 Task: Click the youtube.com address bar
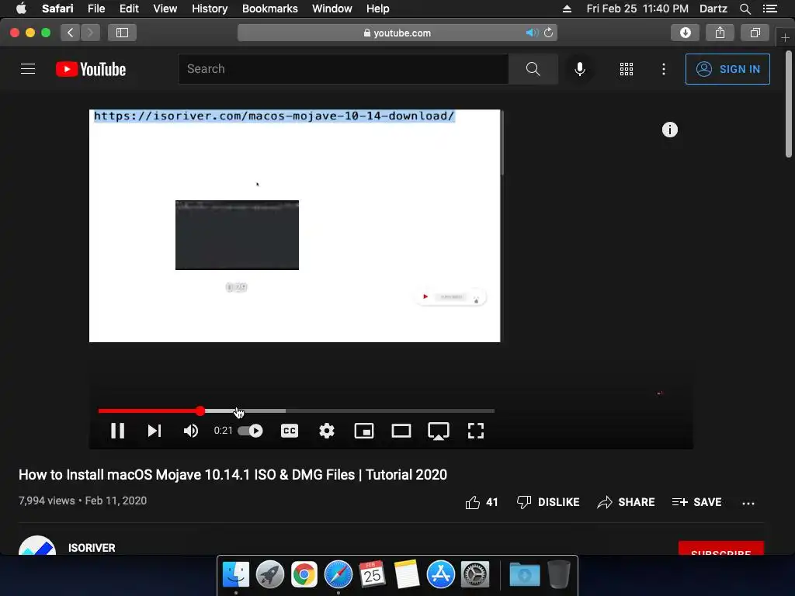click(x=397, y=33)
